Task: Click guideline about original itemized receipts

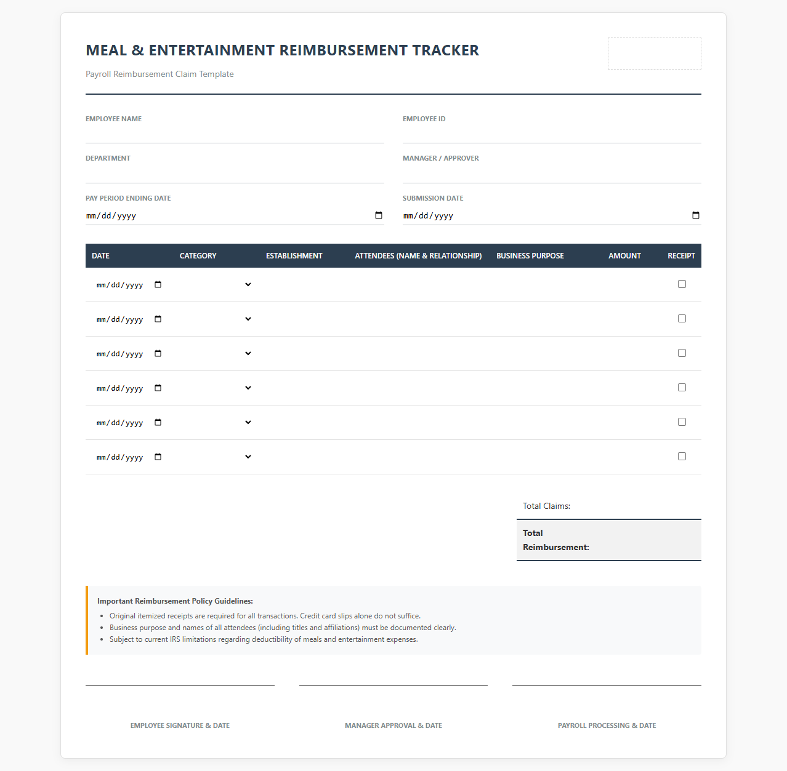Action: [265, 616]
